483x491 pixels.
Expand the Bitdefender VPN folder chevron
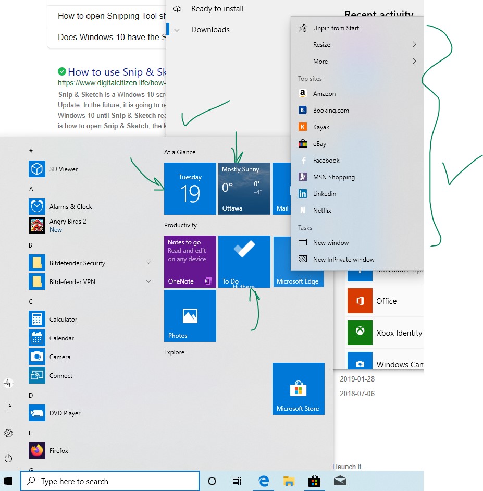148,281
